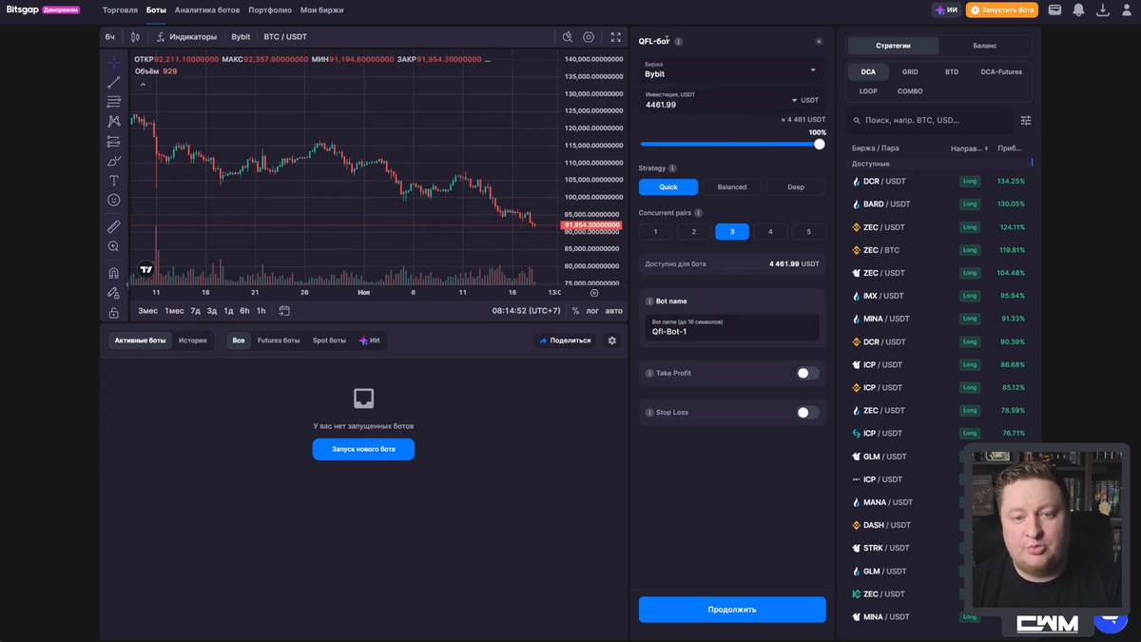Open the USDT currency dropdown
This screenshot has width=1141, height=642.
tap(804, 100)
